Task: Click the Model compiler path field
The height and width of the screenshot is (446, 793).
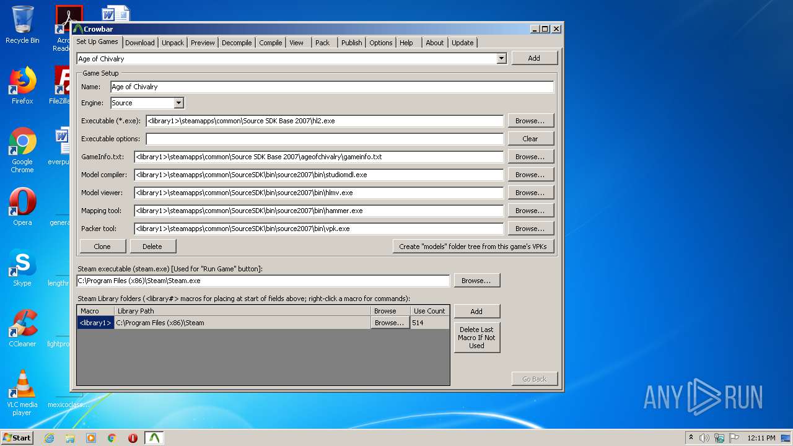Action: (x=319, y=175)
